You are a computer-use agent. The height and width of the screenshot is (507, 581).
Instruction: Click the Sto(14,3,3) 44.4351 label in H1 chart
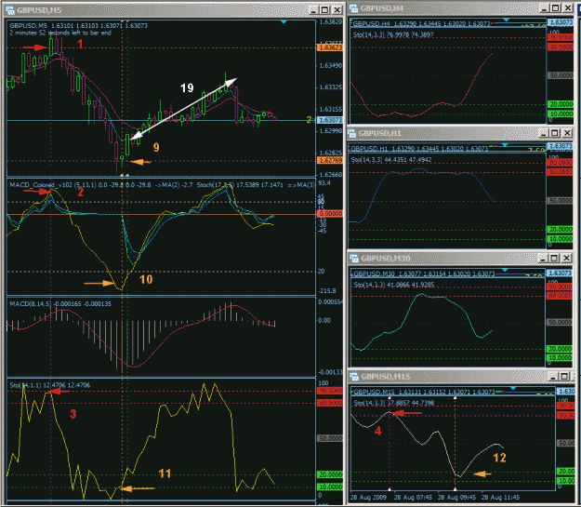click(391, 160)
